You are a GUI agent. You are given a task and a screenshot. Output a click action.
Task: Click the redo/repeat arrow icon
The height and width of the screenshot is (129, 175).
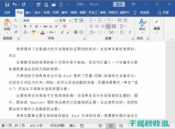click(23, 5)
